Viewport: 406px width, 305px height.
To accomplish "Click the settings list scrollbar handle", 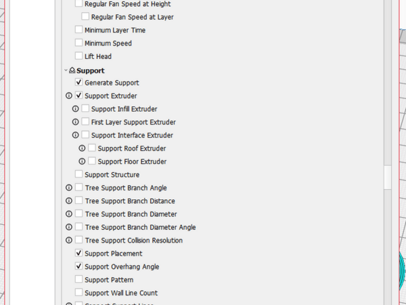I will point(388,178).
